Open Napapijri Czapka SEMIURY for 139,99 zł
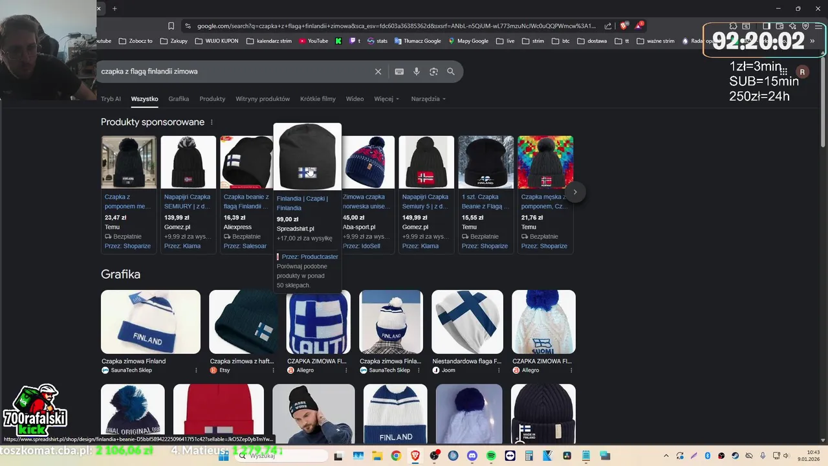Image resolution: width=828 pixels, height=466 pixels. pos(187,201)
